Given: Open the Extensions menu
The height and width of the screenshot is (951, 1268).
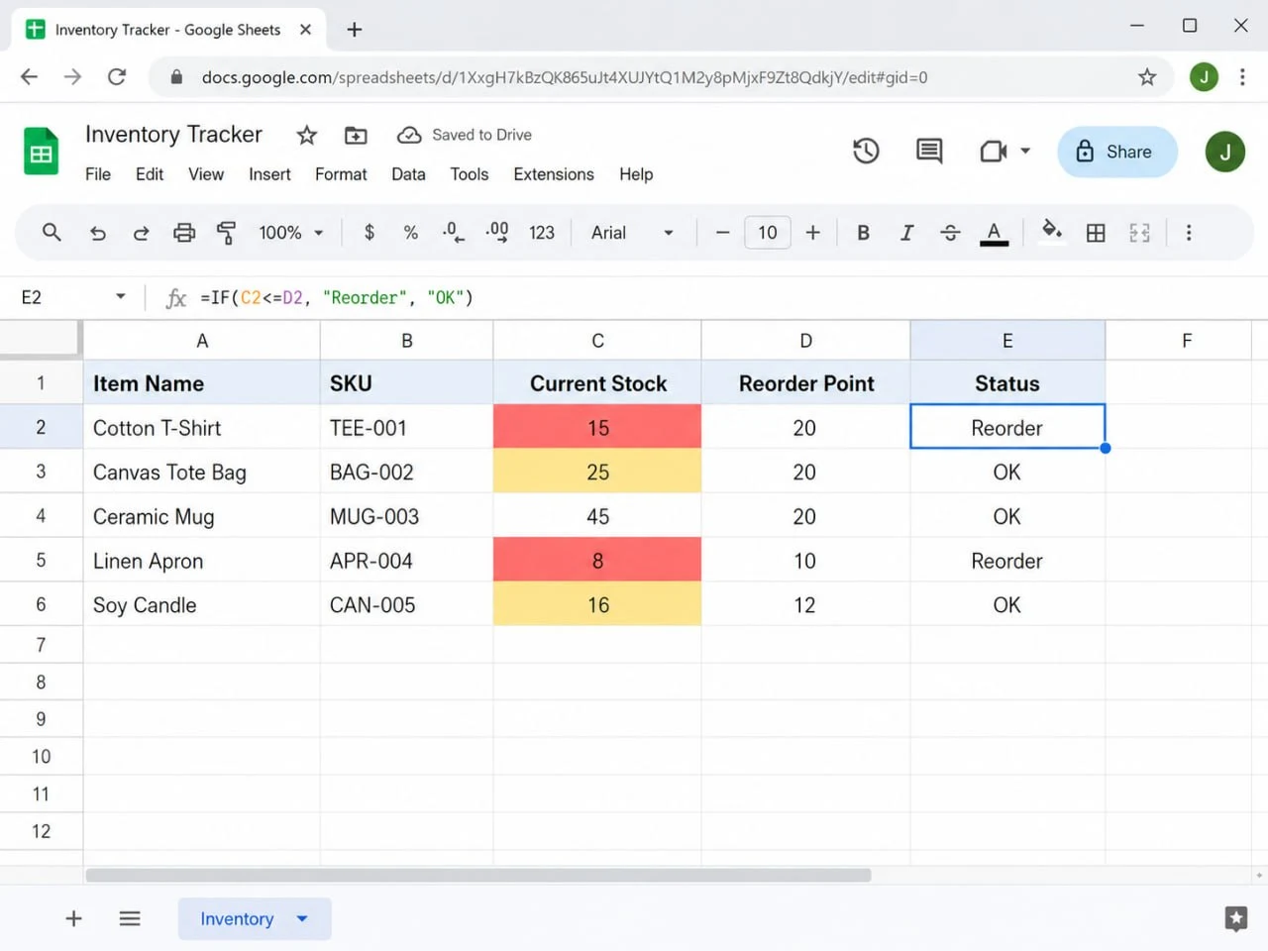Looking at the screenshot, I should tap(554, 174).
